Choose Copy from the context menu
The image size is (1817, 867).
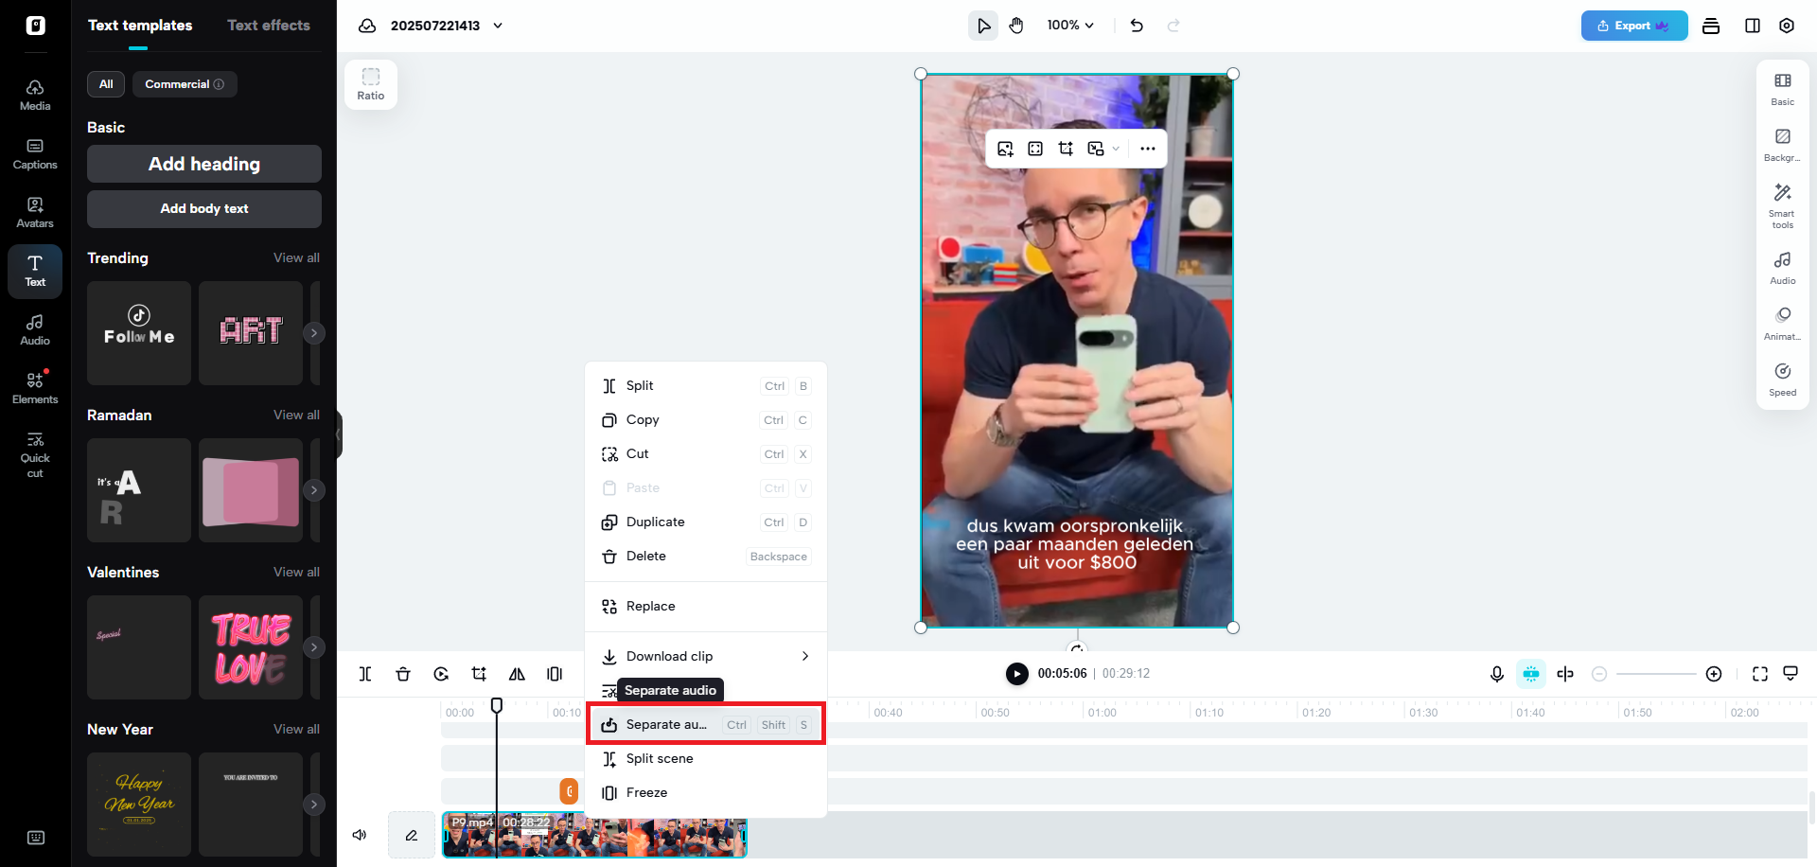(x=706, y=420)
